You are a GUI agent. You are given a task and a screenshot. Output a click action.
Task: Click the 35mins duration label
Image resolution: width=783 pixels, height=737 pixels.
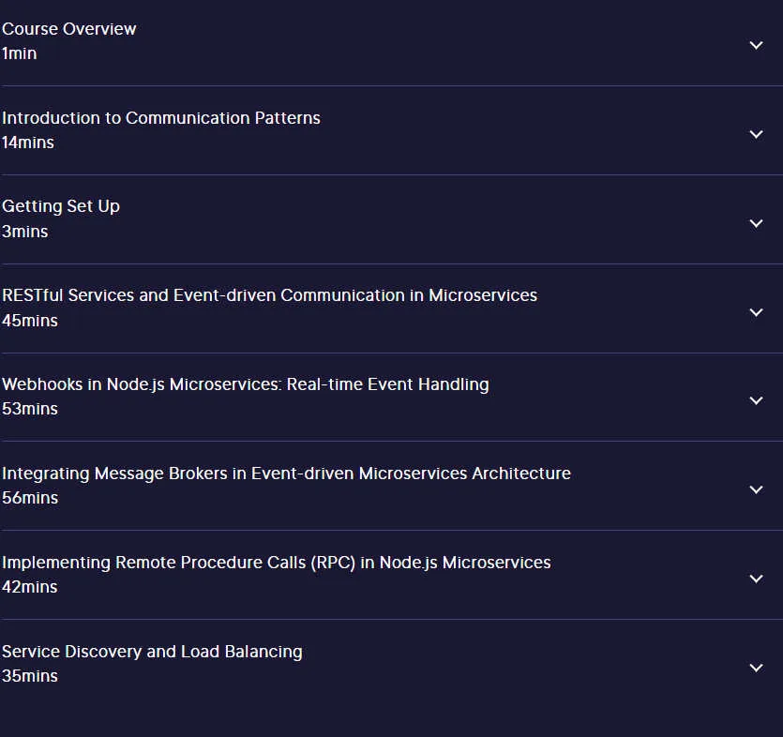click(x=29, y=676)
